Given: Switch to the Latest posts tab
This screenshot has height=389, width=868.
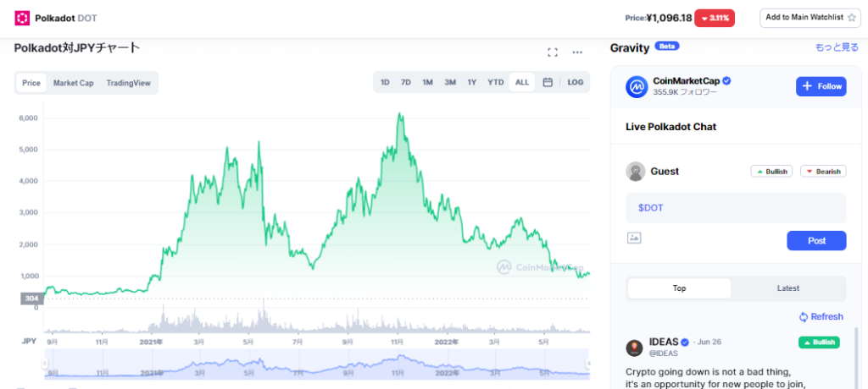Looking at the screenshot, I should pyautogui.click(x=787, y=288).
